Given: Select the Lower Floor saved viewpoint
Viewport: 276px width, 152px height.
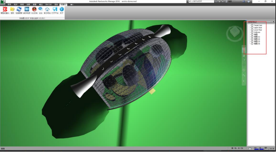Looking at the screenshot, I should (x=258, y=30).
